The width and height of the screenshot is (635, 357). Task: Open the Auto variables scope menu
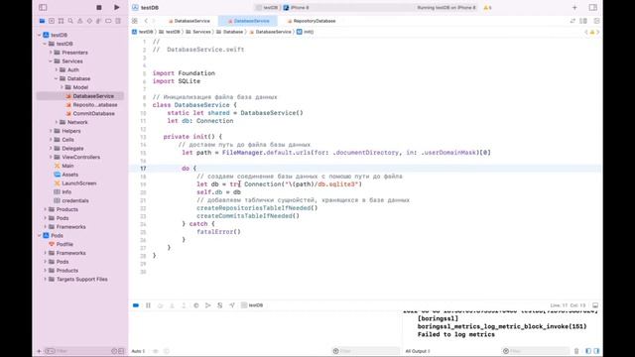(139, 351)
